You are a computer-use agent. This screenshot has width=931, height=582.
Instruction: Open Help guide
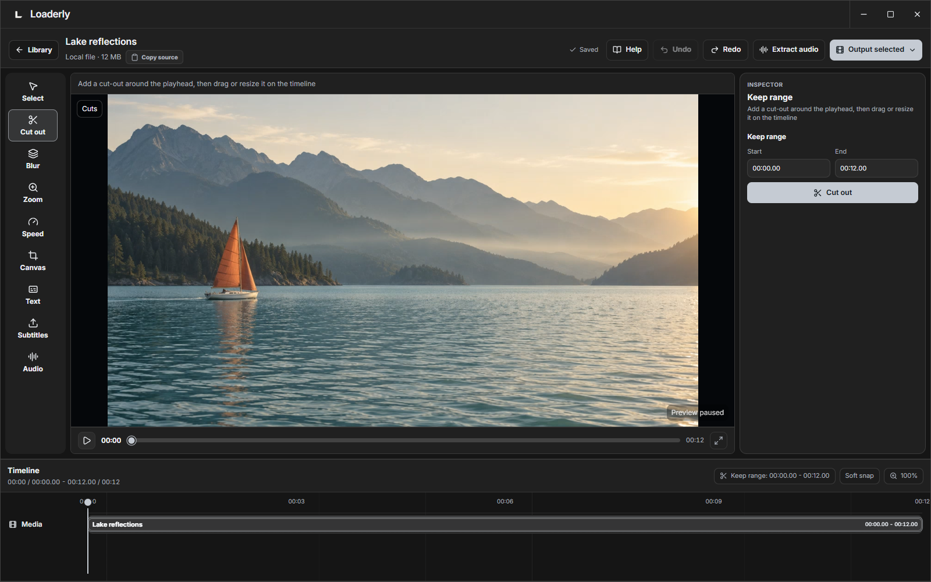pos(627,49)
